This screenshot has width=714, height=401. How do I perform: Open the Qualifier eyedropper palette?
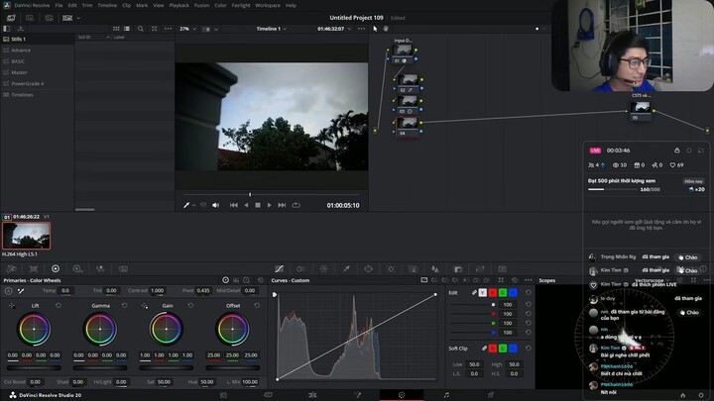click(346, 269)
